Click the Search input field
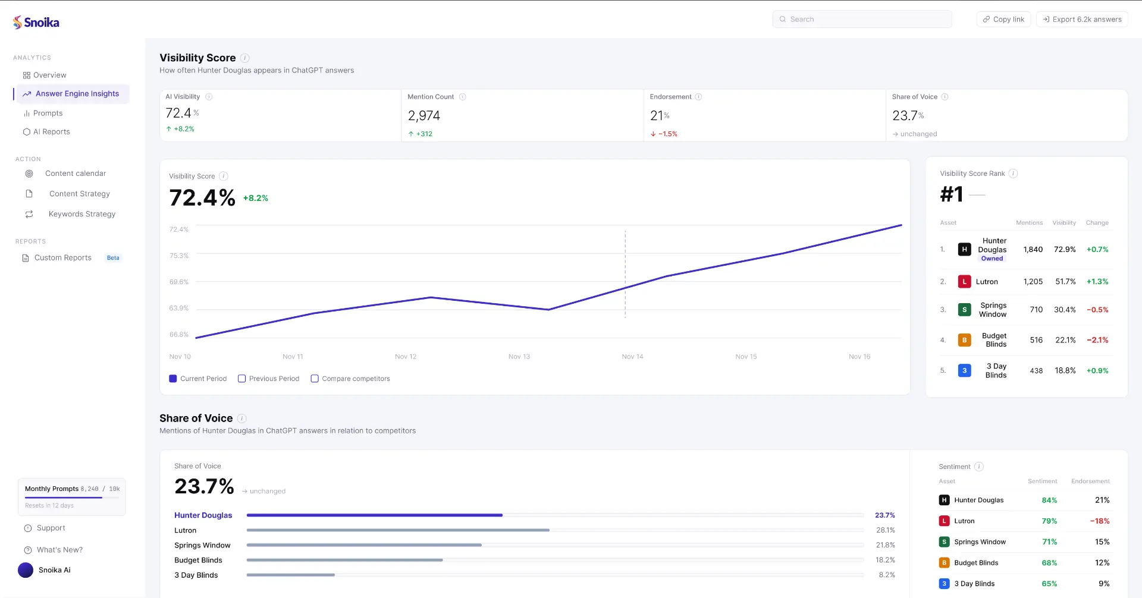 pyautogui.click(x=862, y=19)
